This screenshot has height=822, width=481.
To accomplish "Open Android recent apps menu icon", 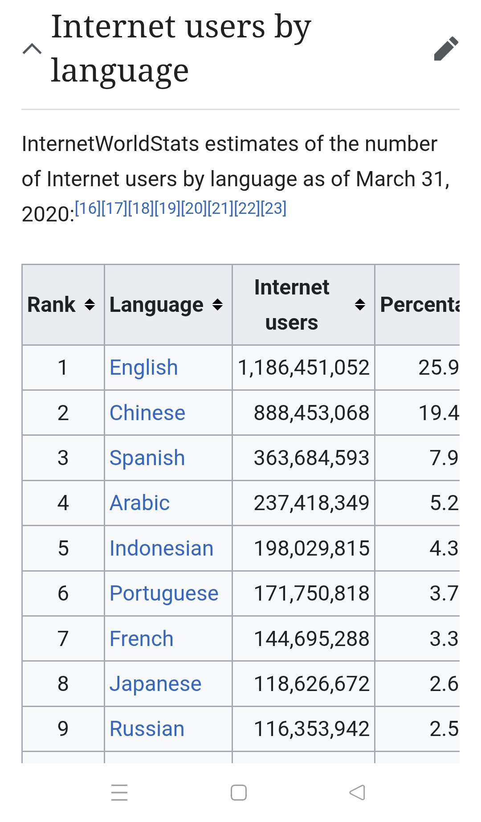I will pos(119,792).
